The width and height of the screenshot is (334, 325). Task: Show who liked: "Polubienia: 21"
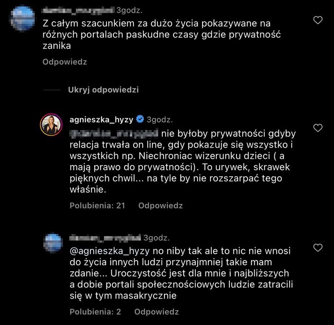pyautogui.click(x=97, y=206)
